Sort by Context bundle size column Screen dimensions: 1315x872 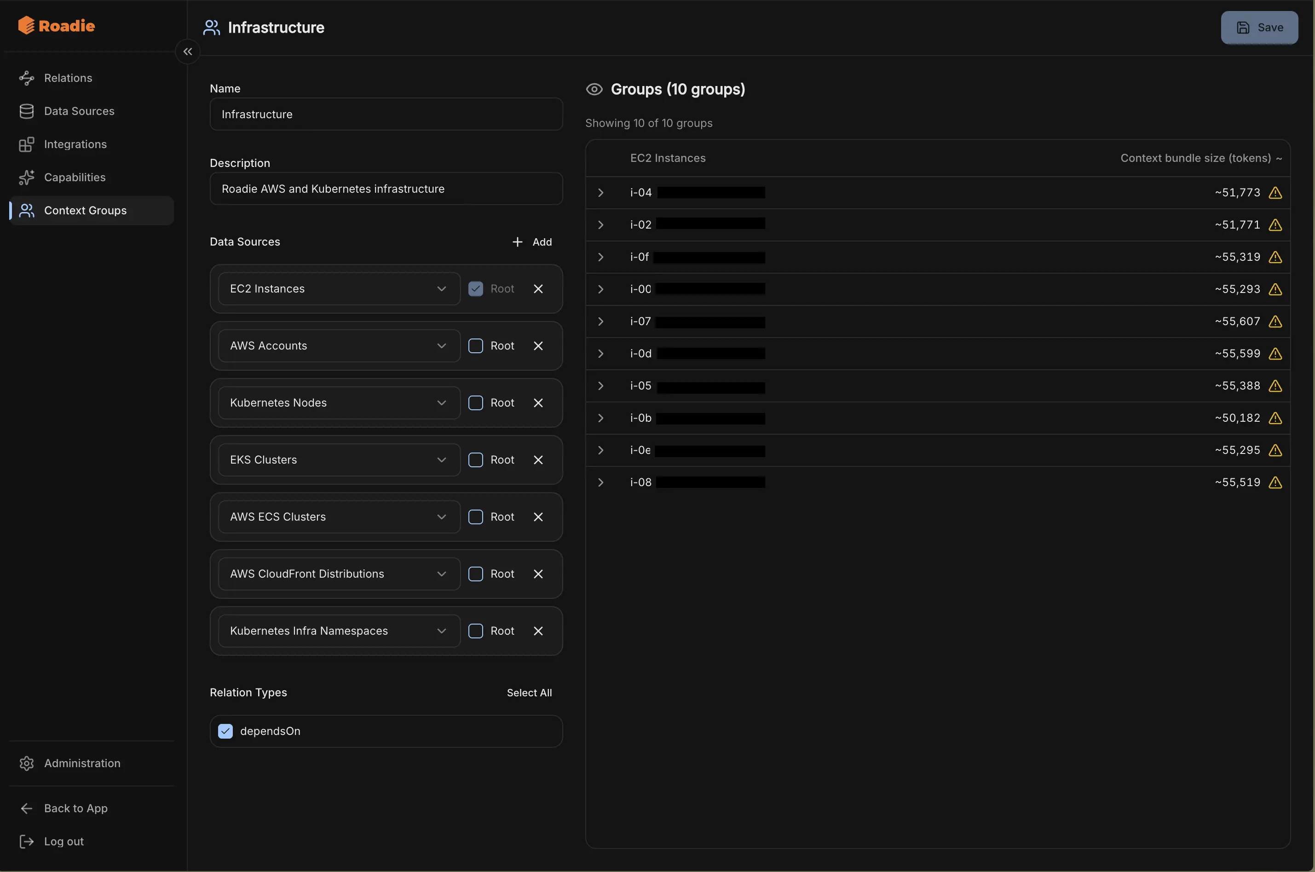[1200, 158]
